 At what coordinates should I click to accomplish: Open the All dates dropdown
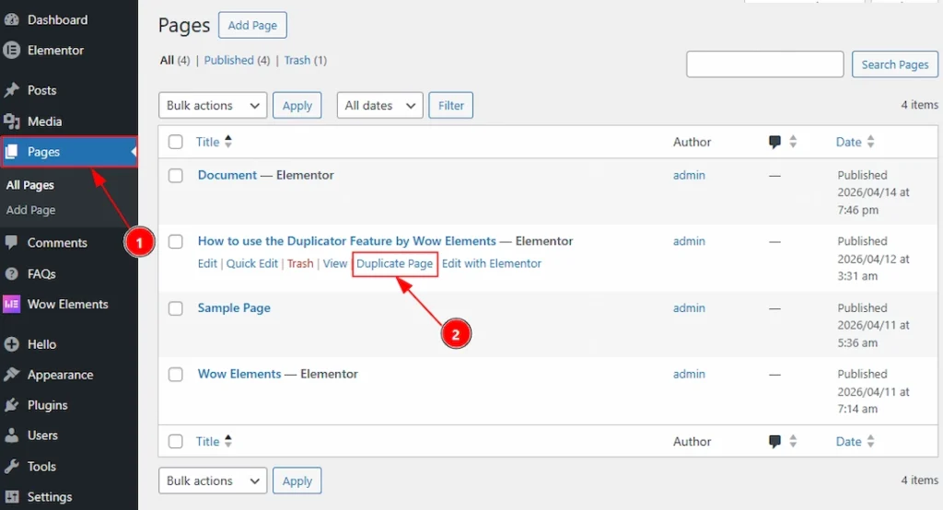click(x=380, y=105)
